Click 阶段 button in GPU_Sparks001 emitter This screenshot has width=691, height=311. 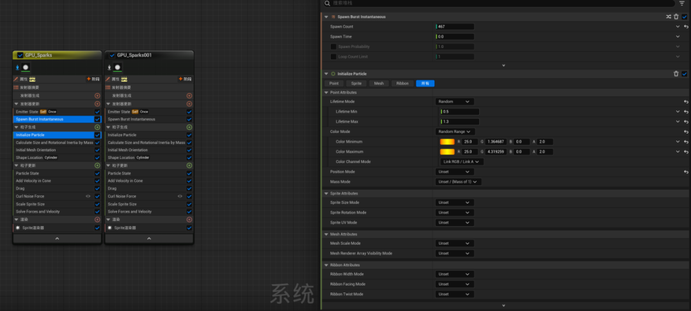point(185,79)
